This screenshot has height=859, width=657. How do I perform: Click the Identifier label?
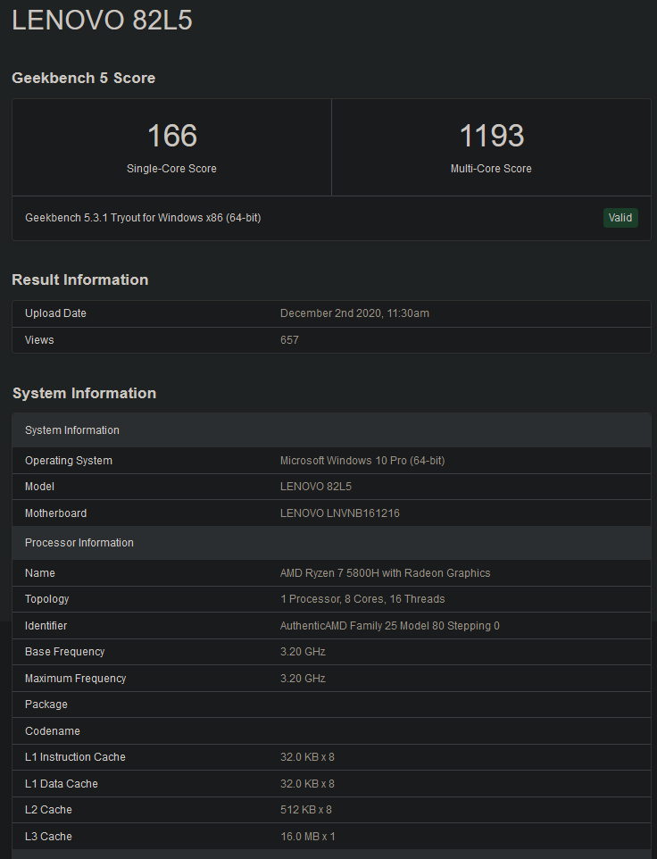[46, 626]
